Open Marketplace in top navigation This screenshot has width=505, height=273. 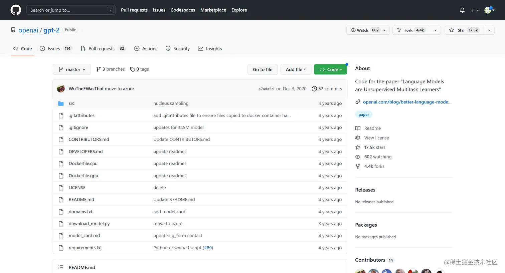click(213, 10)
